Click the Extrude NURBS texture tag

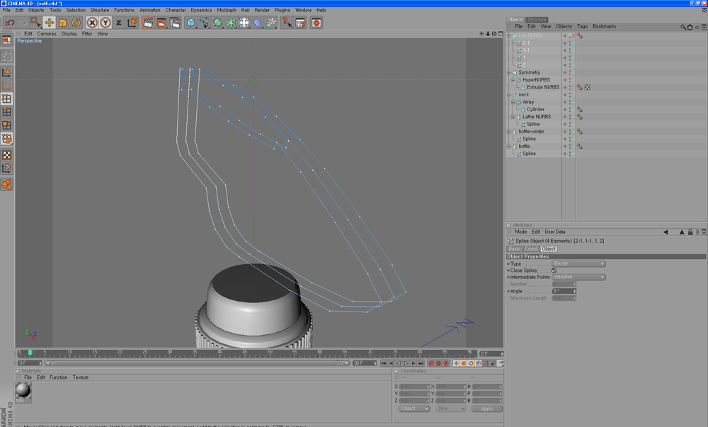pyautogui.click(x=587, y=87)
